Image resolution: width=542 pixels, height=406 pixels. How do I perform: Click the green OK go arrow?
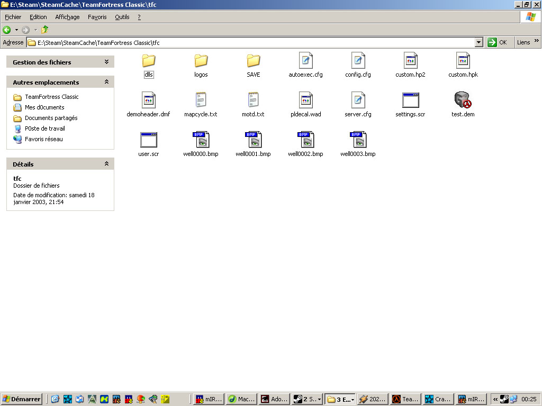click(x=492, y=42)
